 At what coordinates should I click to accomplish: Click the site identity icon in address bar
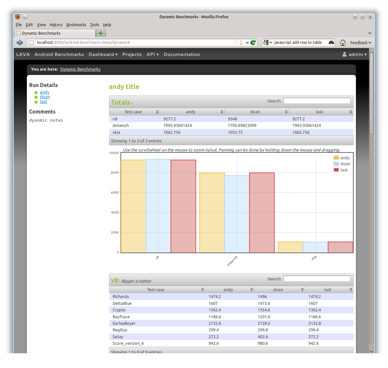(31, 43)
